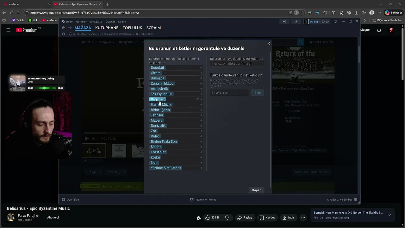Click the plus icon beside Tek Oyunculu
Screen dimensions: 405x228
[201, 94]
